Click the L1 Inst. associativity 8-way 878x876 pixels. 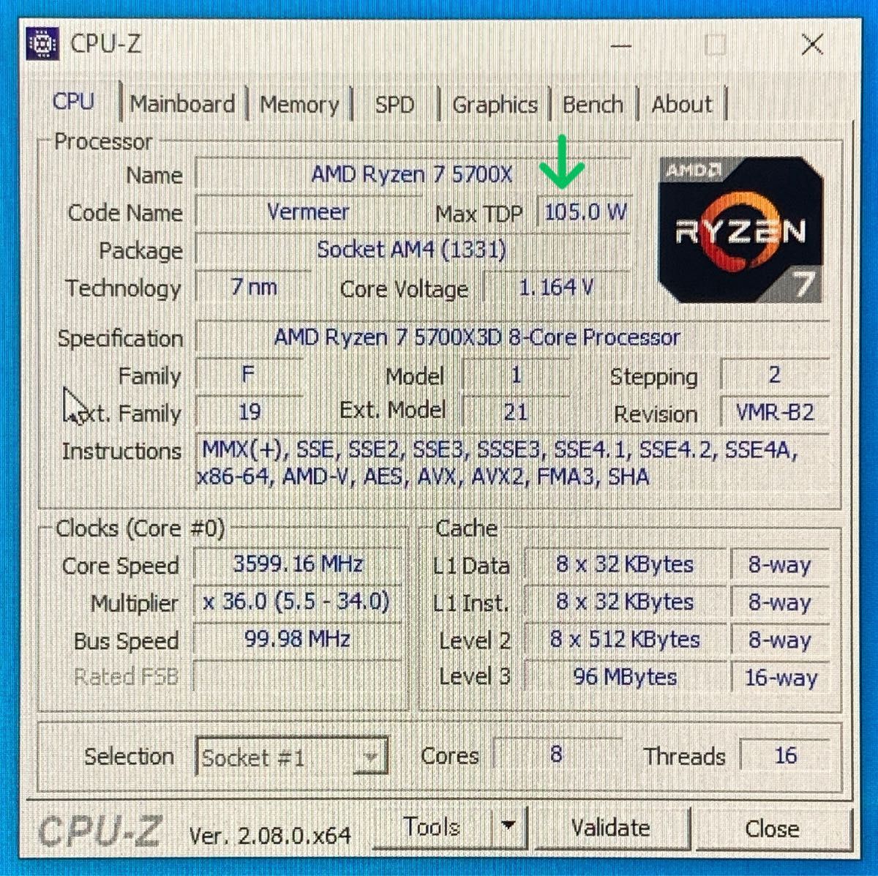(780, 602)
